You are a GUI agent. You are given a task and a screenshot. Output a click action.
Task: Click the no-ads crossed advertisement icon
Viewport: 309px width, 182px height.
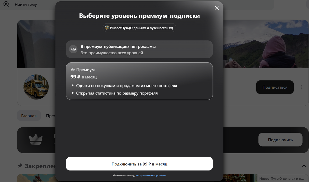click(x=73, y=49)
